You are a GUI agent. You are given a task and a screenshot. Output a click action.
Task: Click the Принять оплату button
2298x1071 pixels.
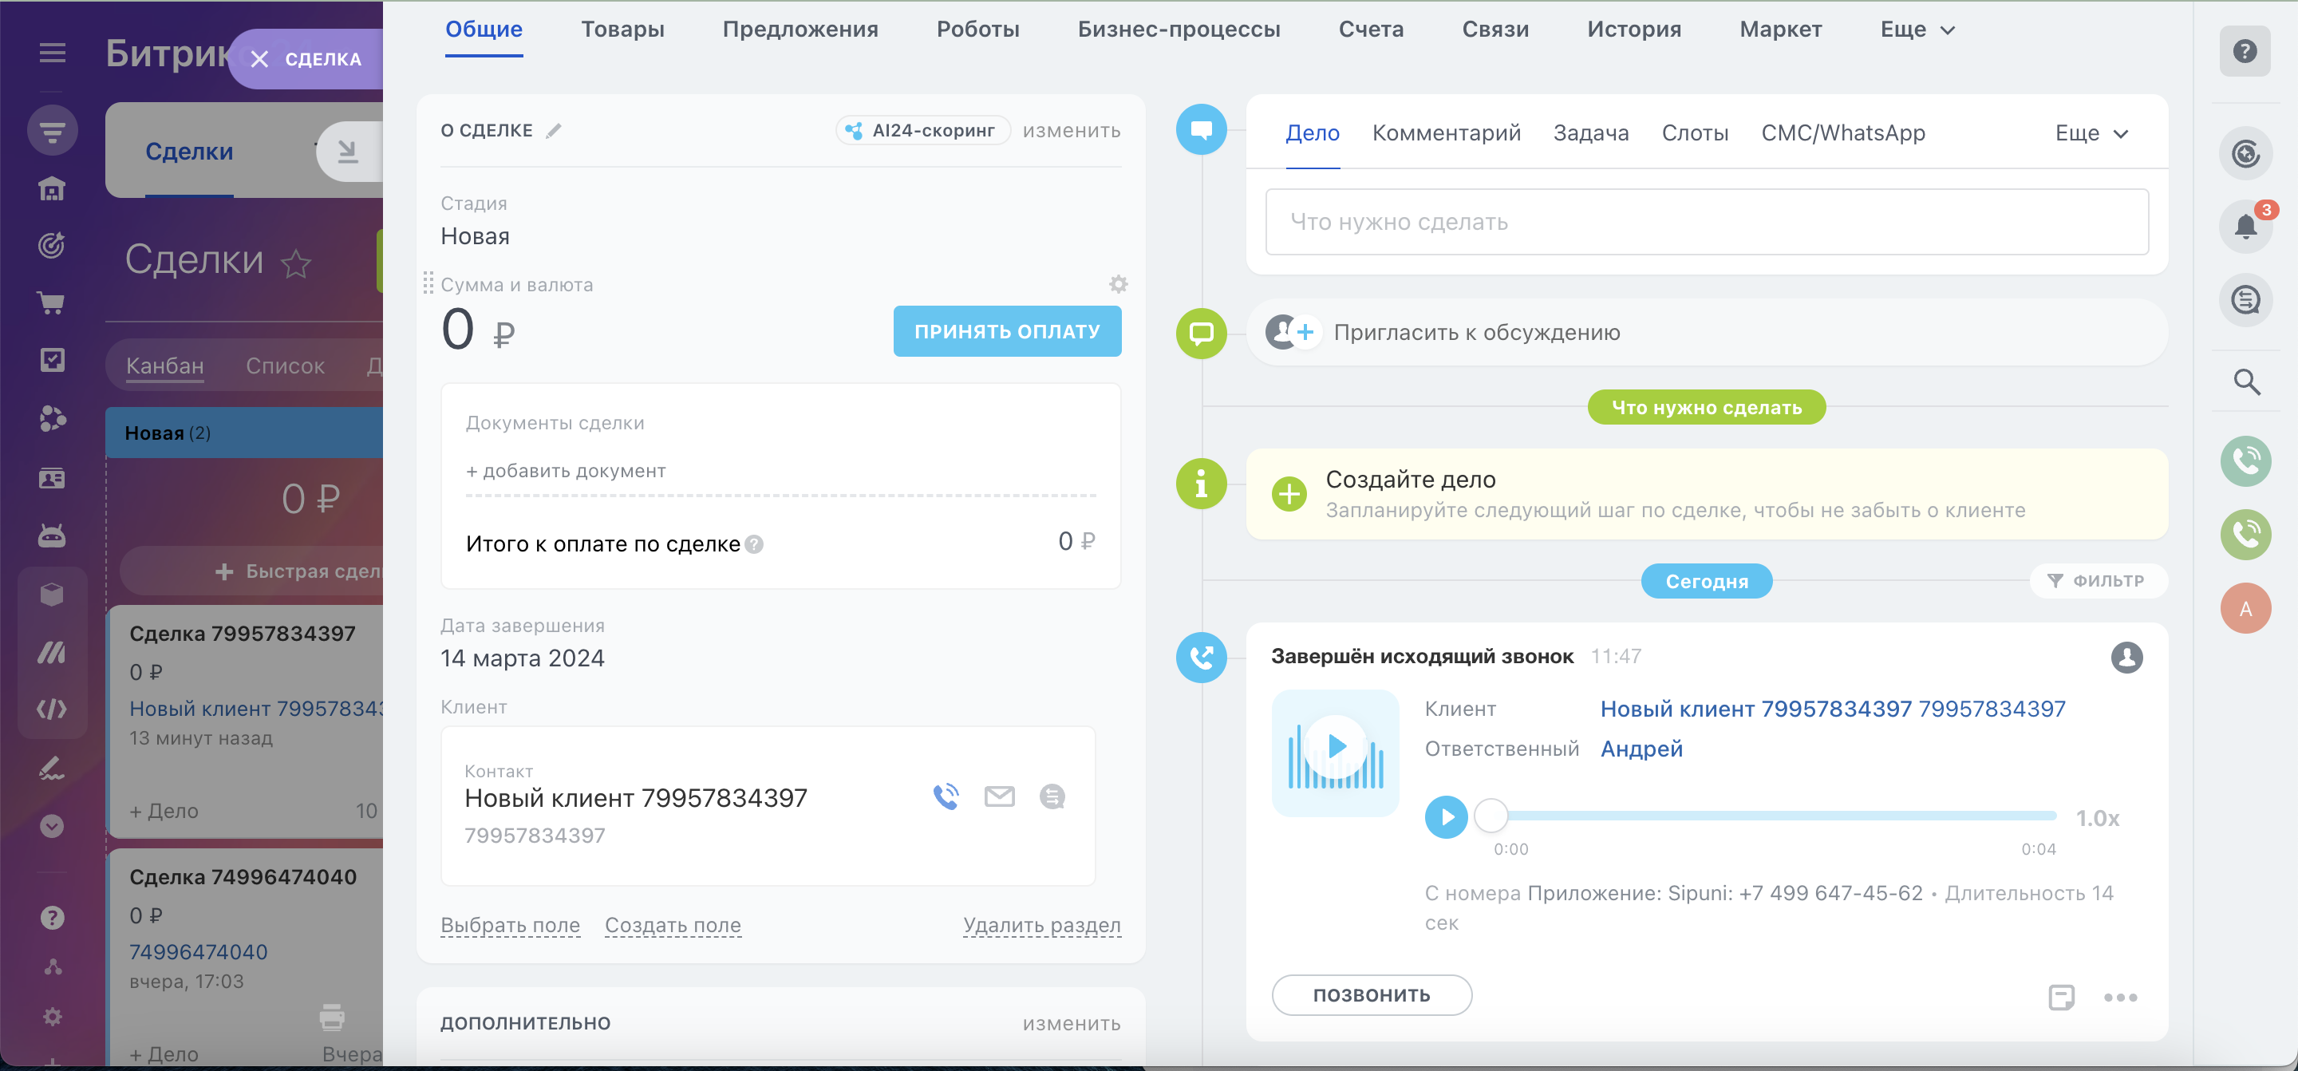(1006, 330)
